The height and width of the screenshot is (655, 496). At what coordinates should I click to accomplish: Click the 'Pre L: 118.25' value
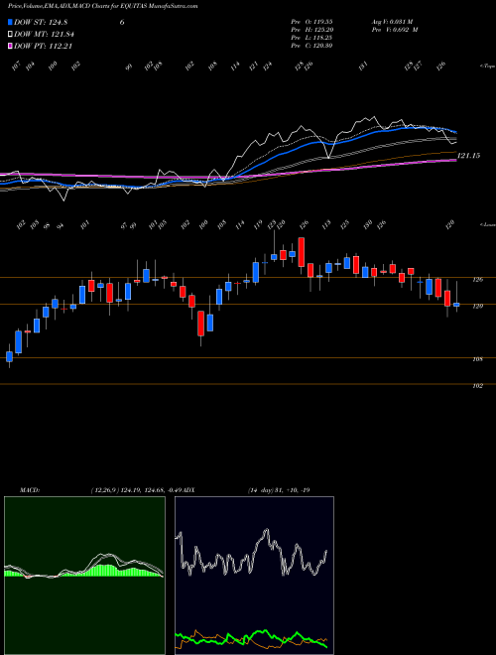pos(311,38)
